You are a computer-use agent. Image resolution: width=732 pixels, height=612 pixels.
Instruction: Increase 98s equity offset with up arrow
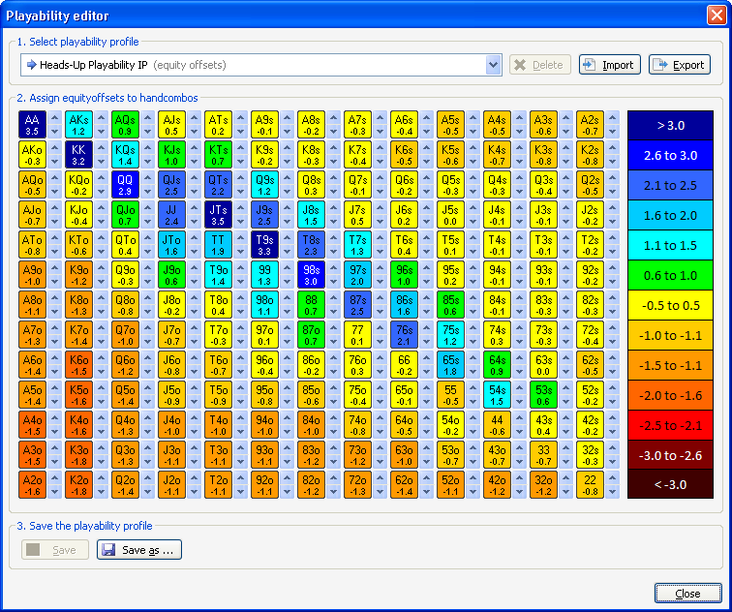(x=333, y=267)
